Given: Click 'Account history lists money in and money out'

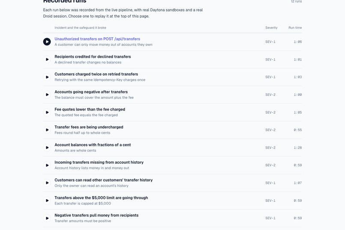Looking at the screenshot, I should pos(92,168).
